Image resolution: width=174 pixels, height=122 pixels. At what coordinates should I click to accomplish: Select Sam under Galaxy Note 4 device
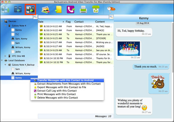coord(17,43)
